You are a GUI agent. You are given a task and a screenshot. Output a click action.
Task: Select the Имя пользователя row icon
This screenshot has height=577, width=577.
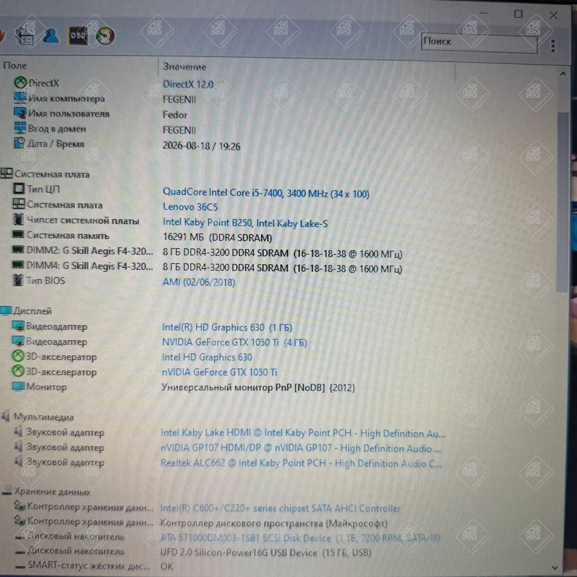[20, 113]
